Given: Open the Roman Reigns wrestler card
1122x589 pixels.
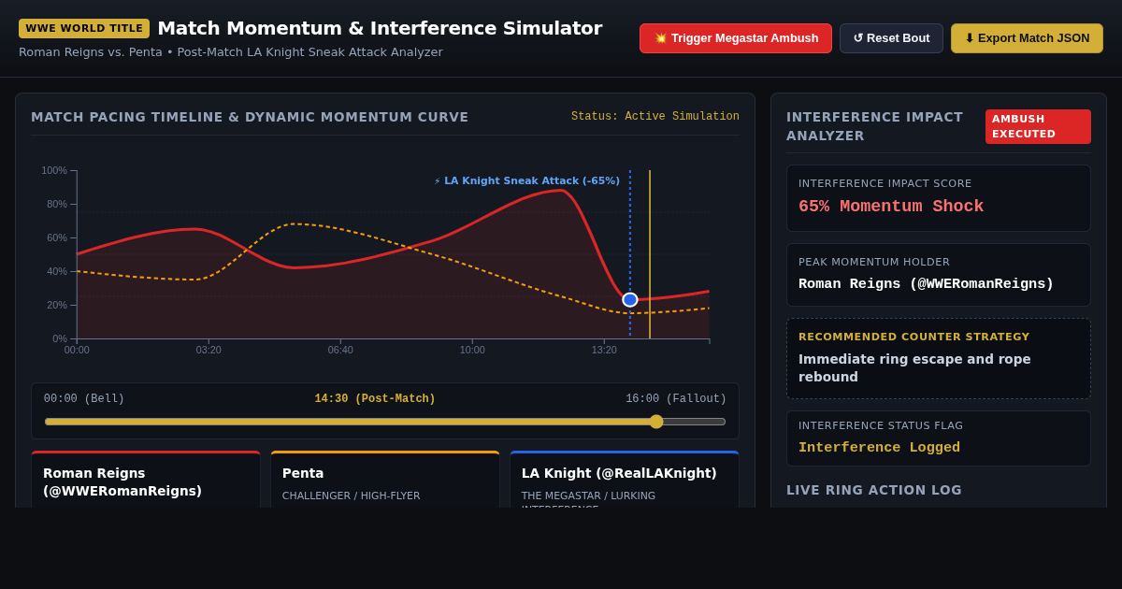Looking at the screenshot, I should (146, 480).
